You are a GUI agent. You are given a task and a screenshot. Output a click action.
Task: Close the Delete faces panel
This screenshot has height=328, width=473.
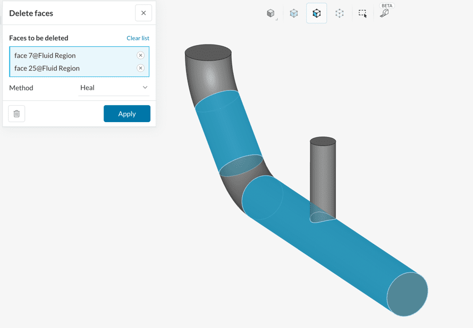[x=143, y=13]
